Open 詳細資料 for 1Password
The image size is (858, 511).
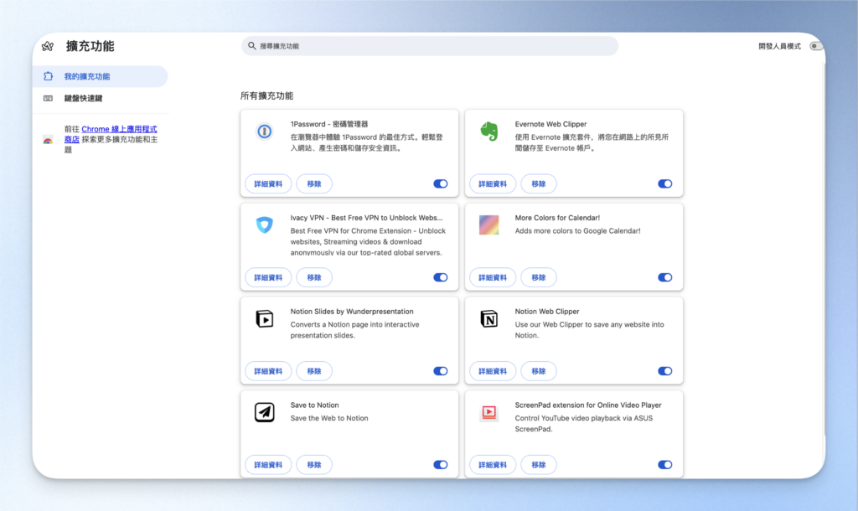coord(268,183)
